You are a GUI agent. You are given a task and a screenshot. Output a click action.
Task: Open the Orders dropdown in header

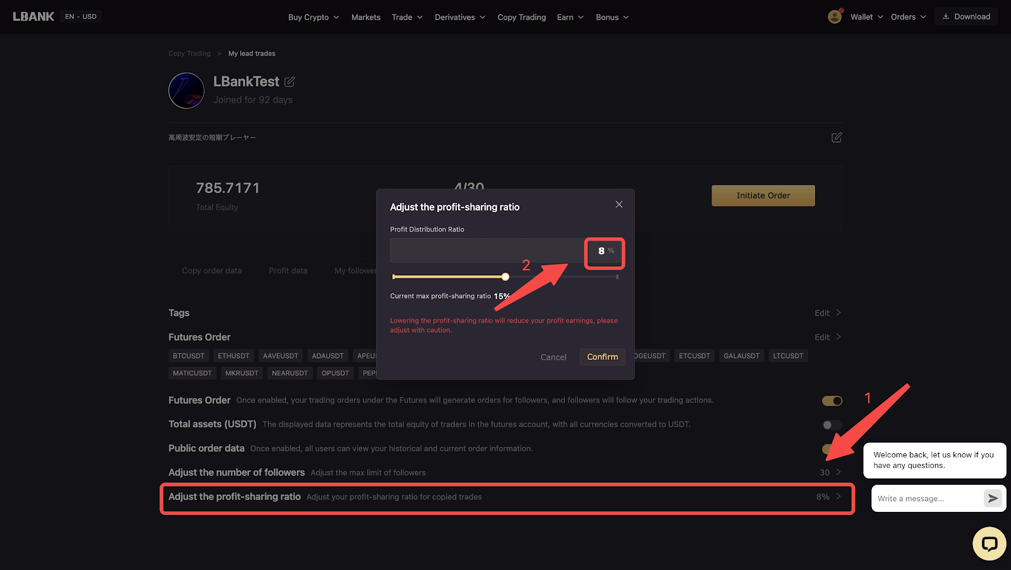(x=908, y=17)
